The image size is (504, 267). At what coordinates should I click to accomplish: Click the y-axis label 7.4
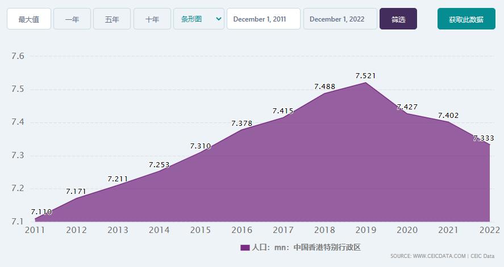(18, 122)
